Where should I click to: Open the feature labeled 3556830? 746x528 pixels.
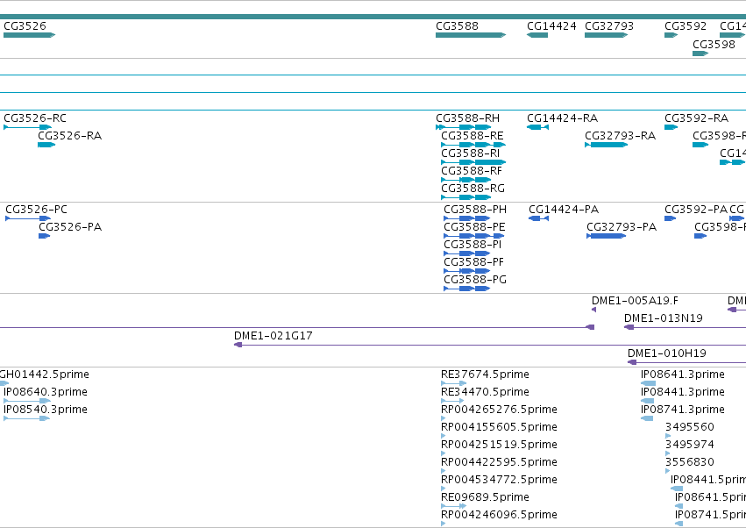coord(667,472)
